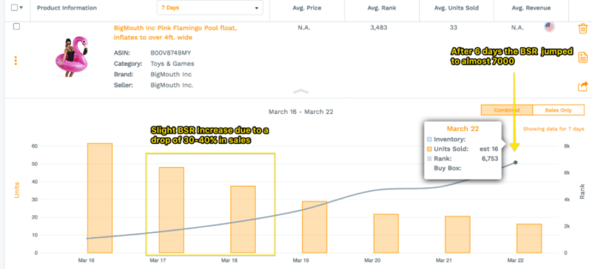
Task: Click the Mar 18 sales bar
Action: click(x=243, y=219)
